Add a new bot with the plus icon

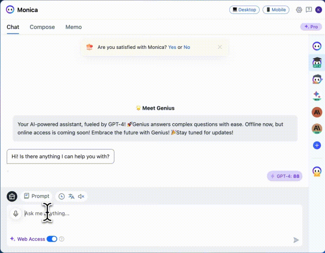pyautogui.click(x=317, y=145)
